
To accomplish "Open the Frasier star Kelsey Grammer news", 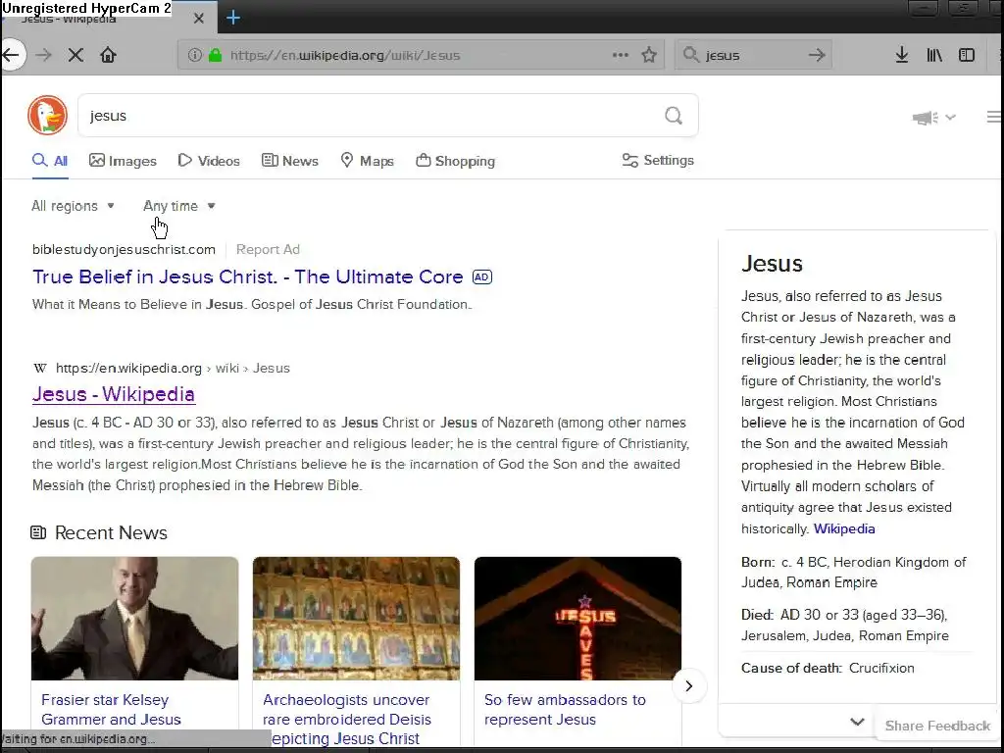I will [x=111, y=710].
